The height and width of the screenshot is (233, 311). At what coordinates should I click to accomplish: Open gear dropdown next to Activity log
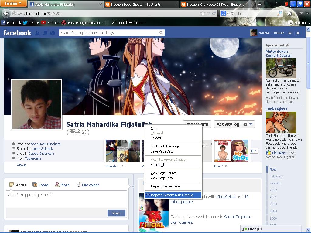[248, 124]
